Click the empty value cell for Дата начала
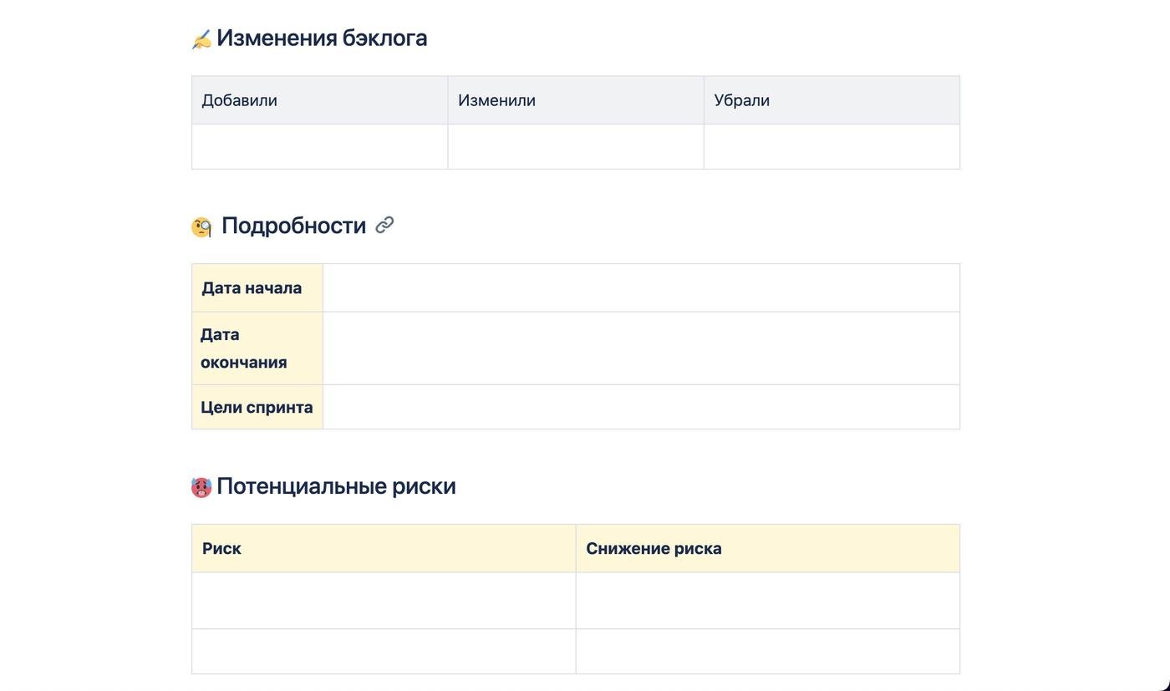This screenshot has width=1170, height=691. point(641,288)
